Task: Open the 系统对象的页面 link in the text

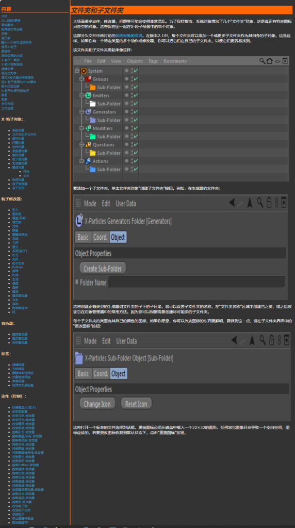Action: point(129,35)
